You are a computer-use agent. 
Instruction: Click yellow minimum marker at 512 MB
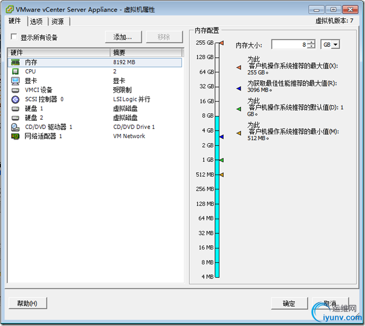coord(221,174)
